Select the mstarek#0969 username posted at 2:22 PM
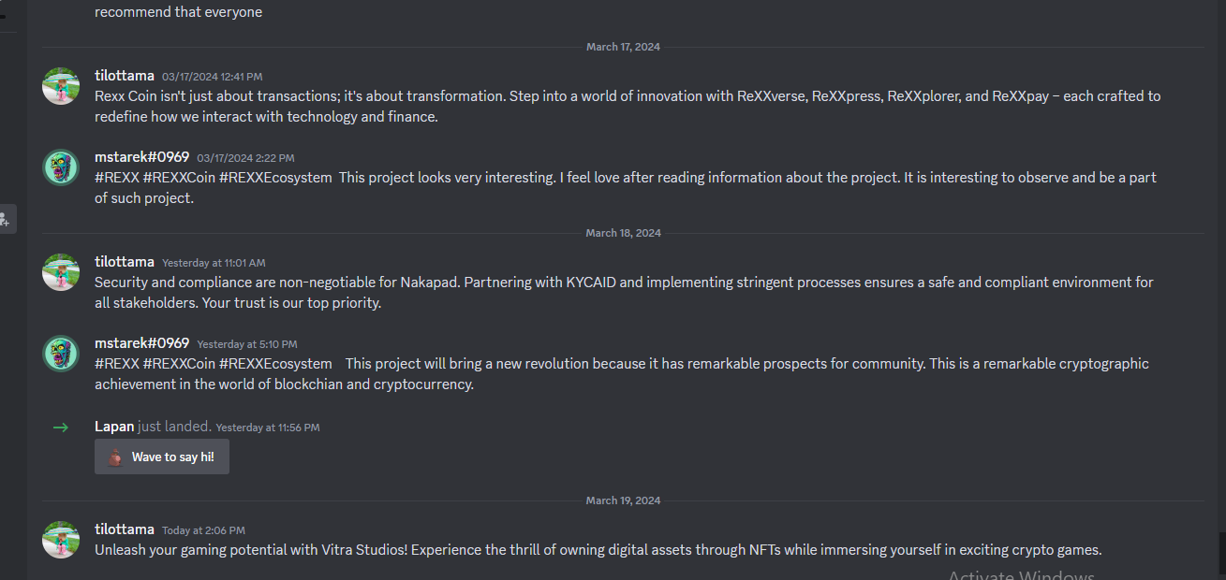This screenshot has width=1226, height=580. pos(142,156)
